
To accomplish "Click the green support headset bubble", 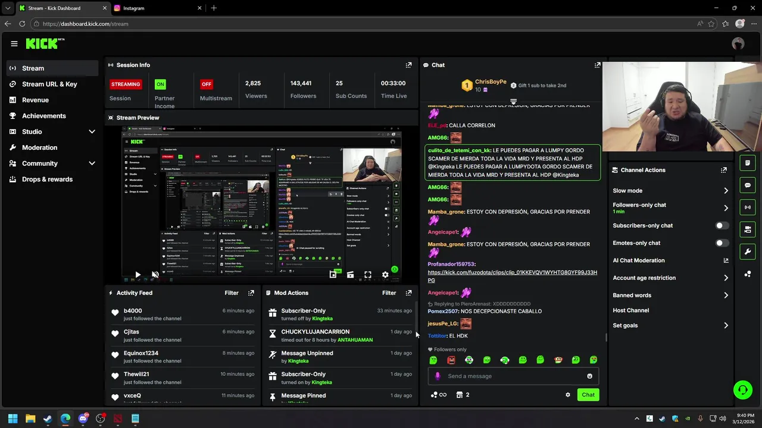I will click(x=743, y=390).
